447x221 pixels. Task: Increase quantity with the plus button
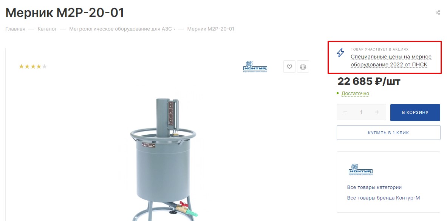(377, 112)
